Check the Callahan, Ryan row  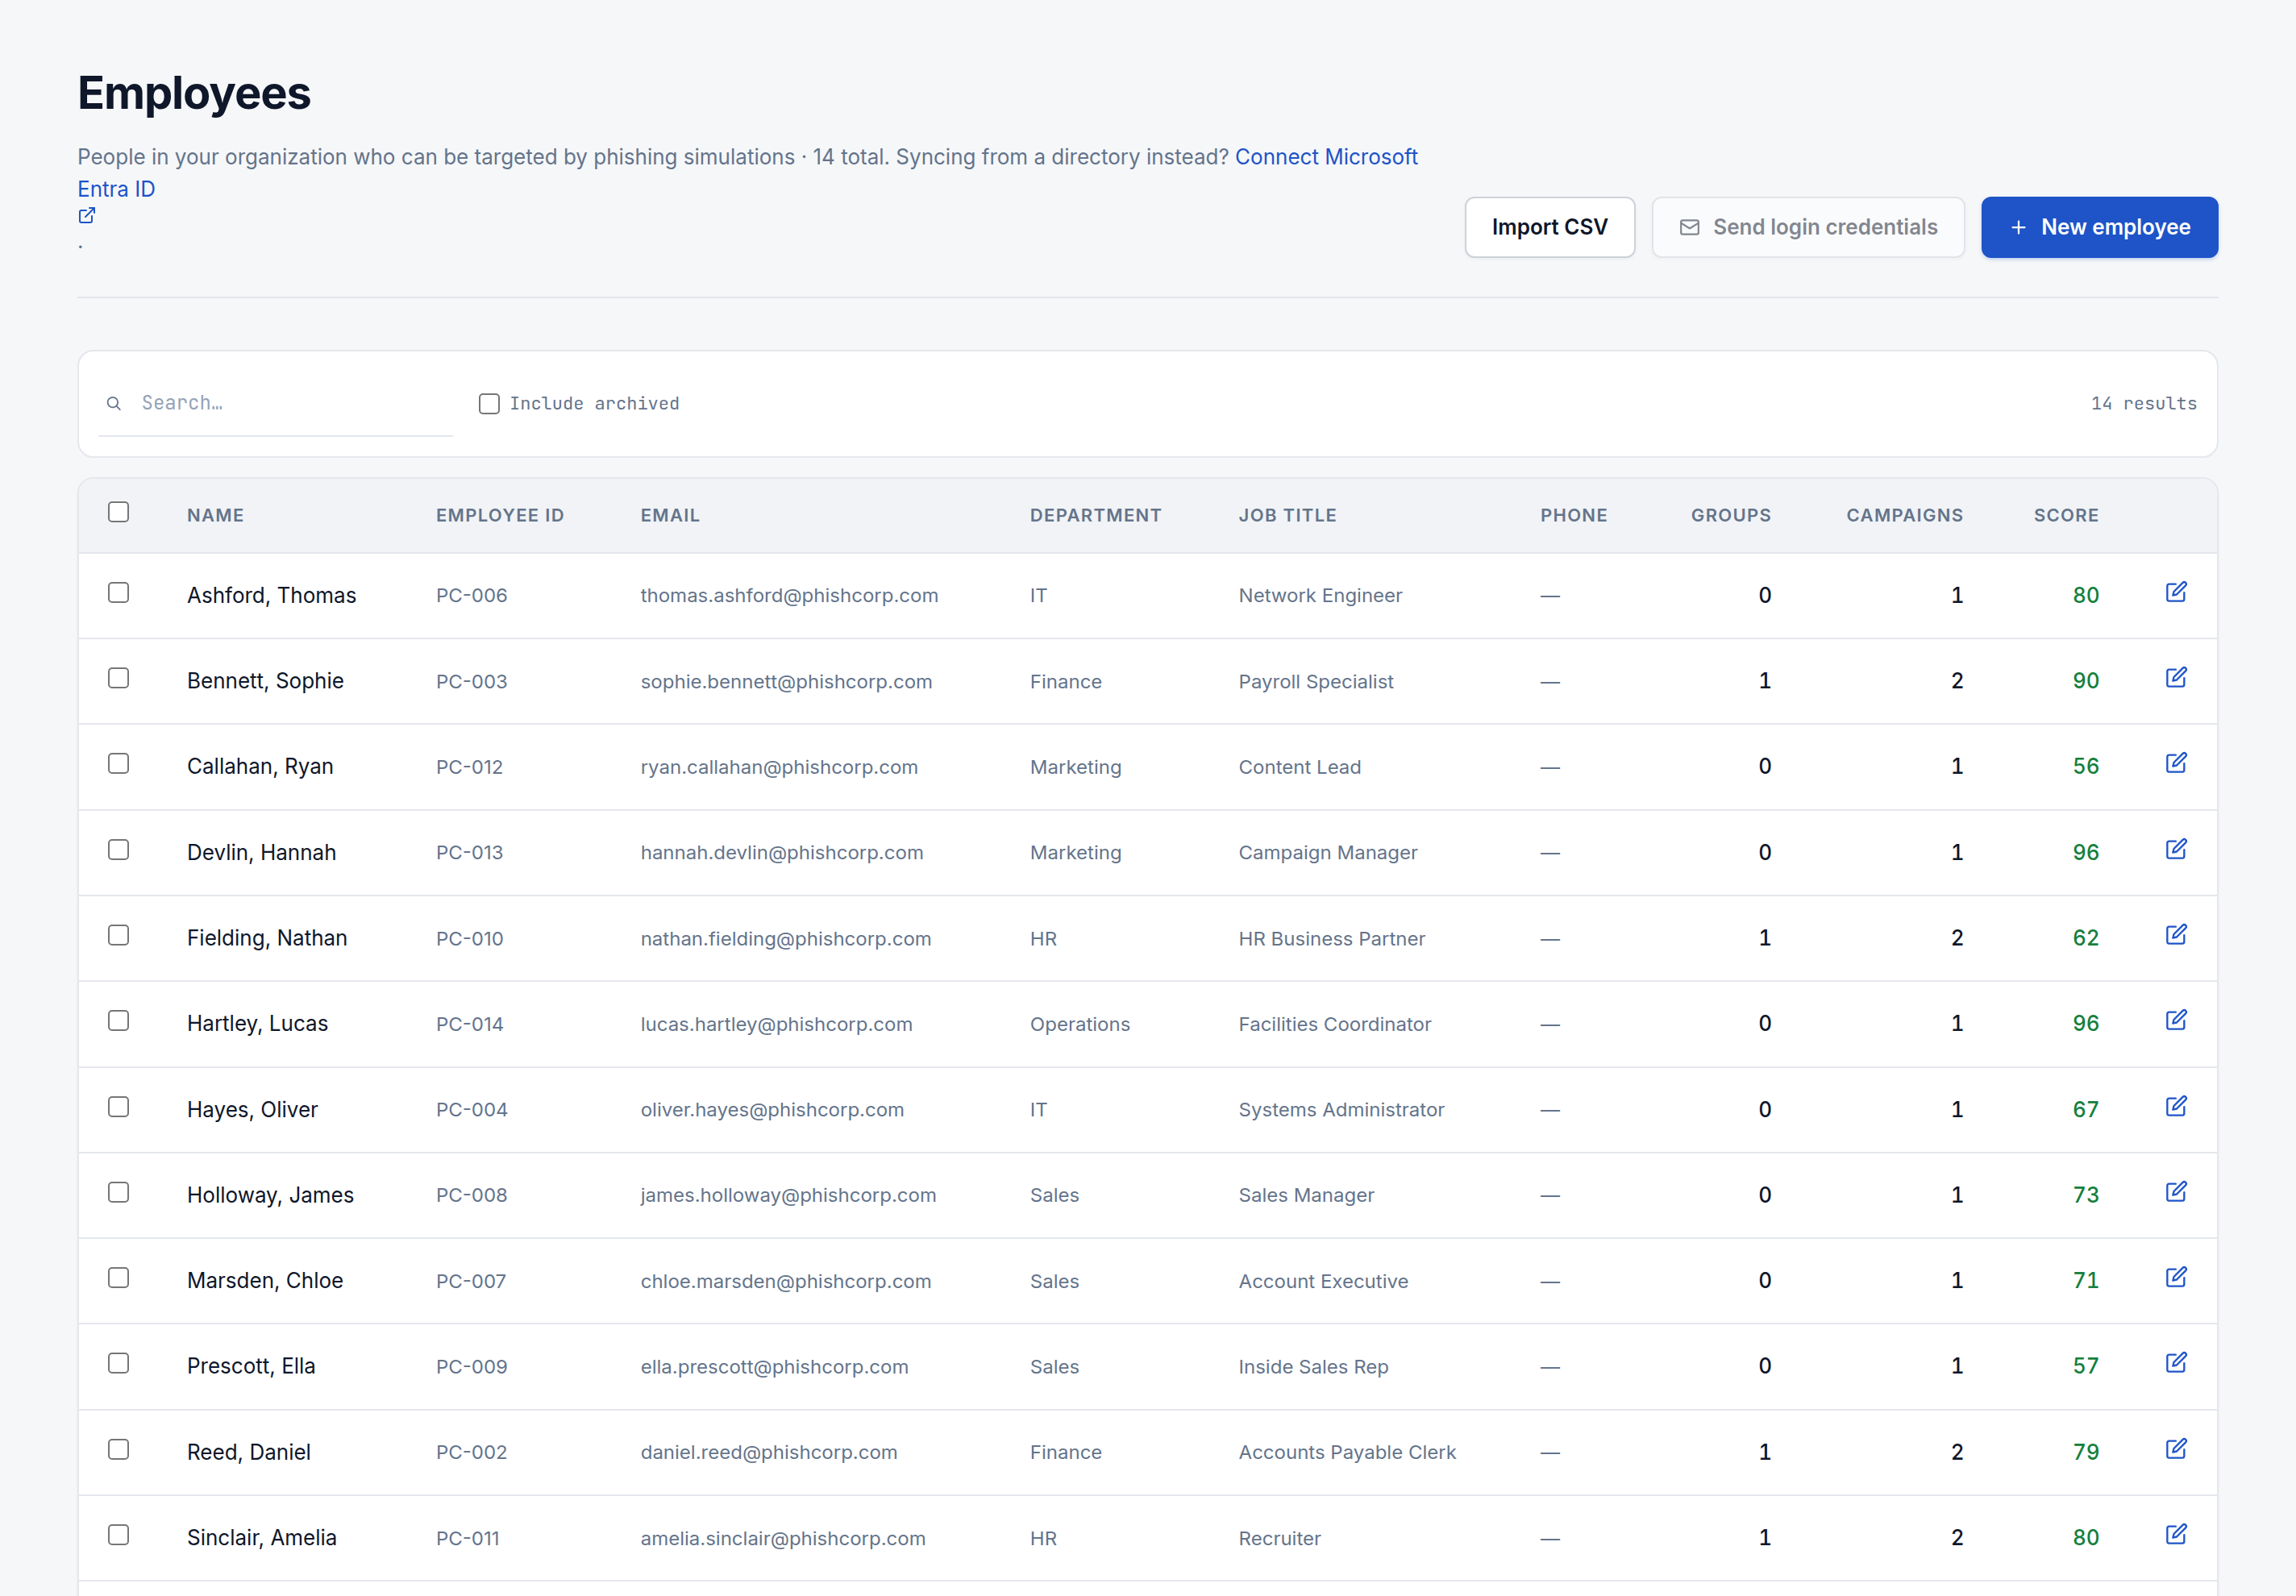[x=118, y=764]
